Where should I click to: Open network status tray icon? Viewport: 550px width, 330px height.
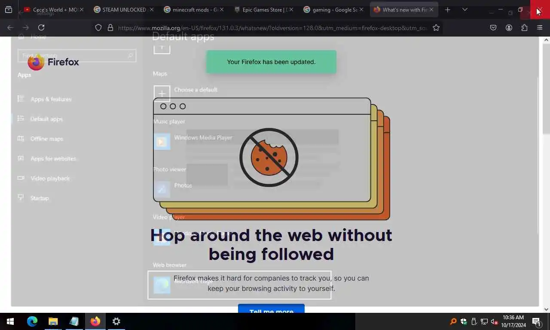484,321
